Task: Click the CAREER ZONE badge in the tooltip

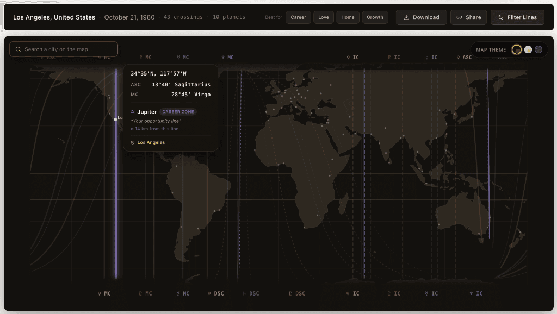Action: click(178, 111)
